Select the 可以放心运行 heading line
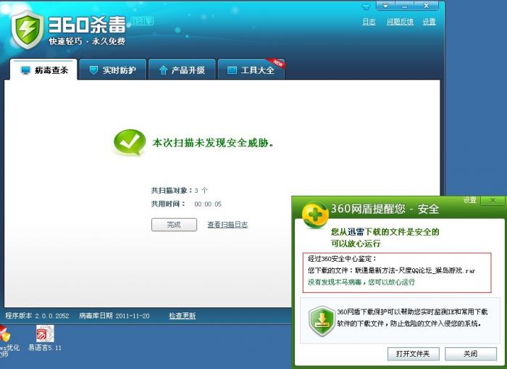The image size is (507, 369). pyautogui.click(x=356, y=244)
